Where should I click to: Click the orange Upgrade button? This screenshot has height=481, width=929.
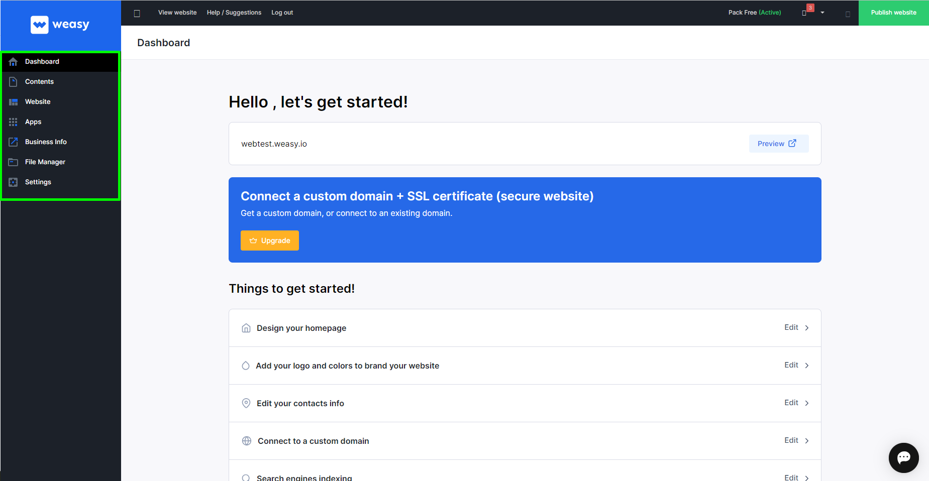tap(270, 240)
